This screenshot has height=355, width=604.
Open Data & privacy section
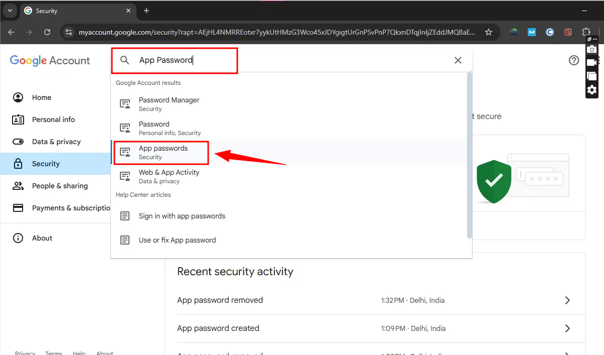click(55, 142)
